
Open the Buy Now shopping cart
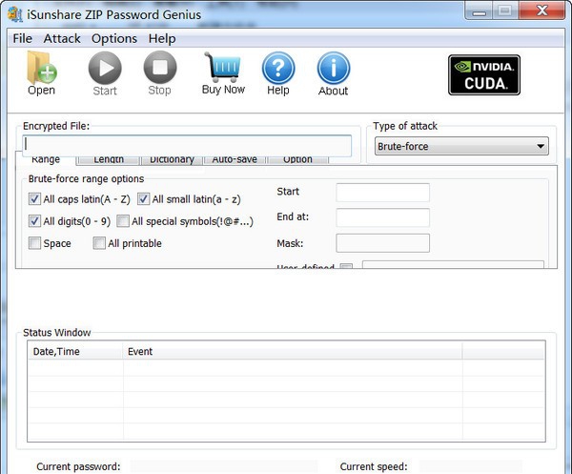[x=223, y=73]
